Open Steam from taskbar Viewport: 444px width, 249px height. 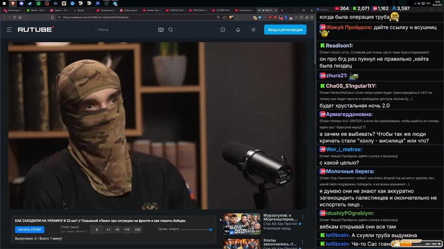click(30, 3)
